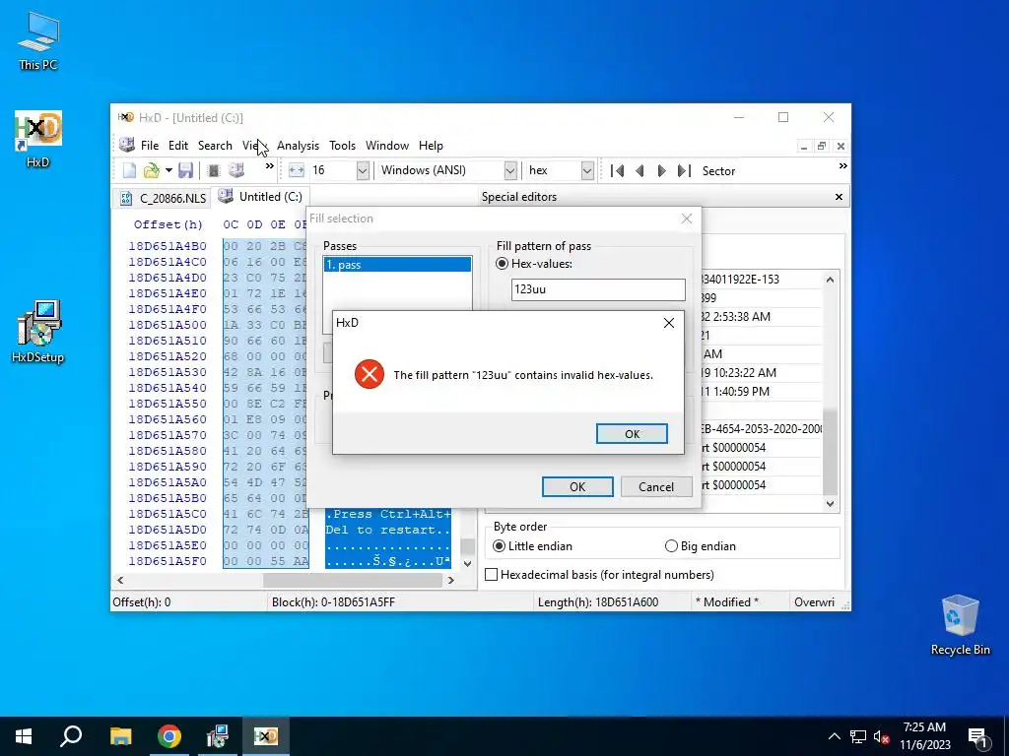Click the HxD taskbar button
This screenshot has width=1009, height=756.
coord(266,736)
